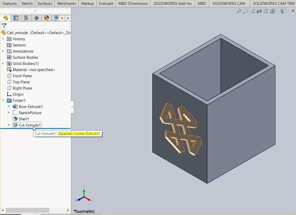Select the Boss-Extrude1 feature
Image resolution: width=296 pixels, height=215 pixels.
[x=31, y=107]
